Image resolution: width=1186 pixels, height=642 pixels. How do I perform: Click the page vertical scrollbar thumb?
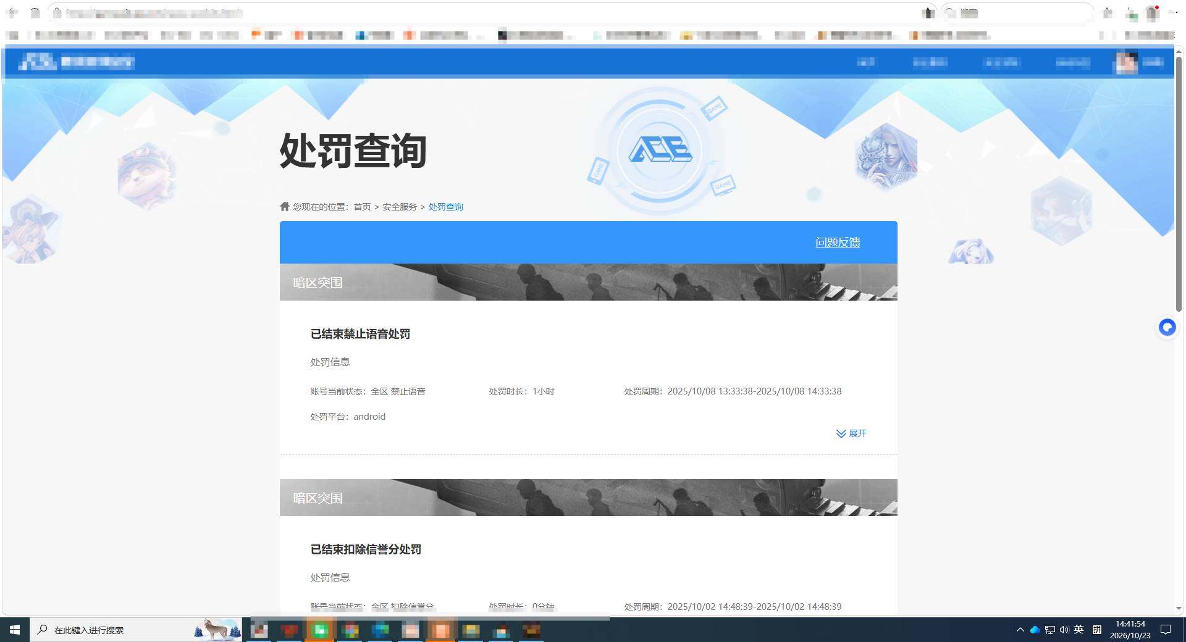click(x=1179, y=185)
